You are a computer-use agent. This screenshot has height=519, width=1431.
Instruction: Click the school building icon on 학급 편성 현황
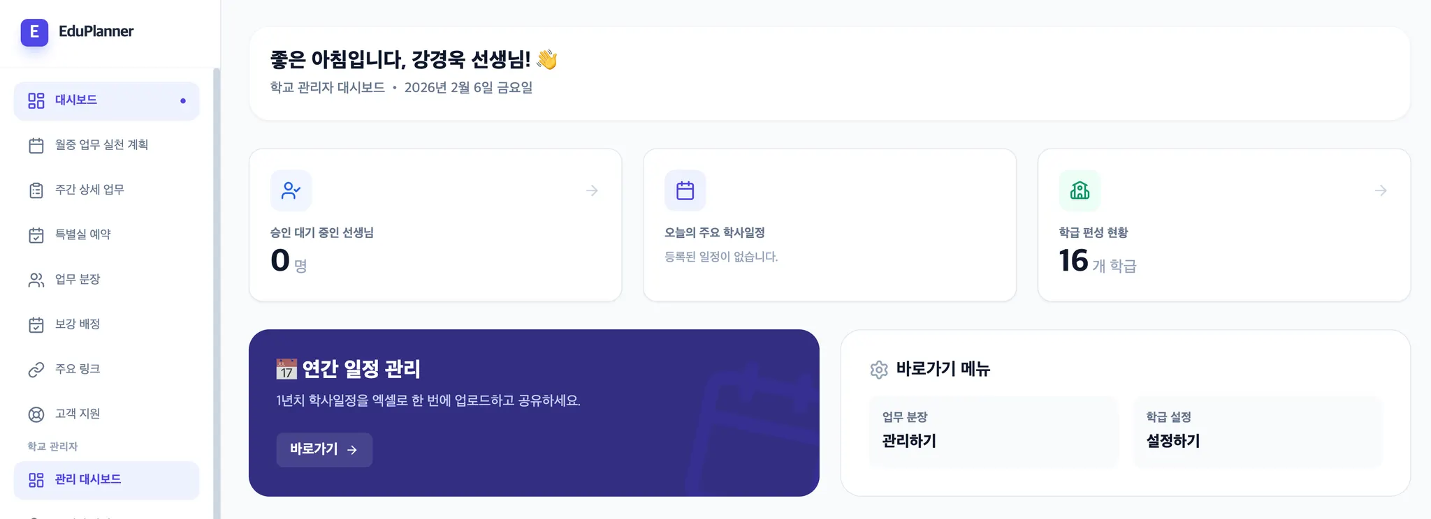(1080, 190)
